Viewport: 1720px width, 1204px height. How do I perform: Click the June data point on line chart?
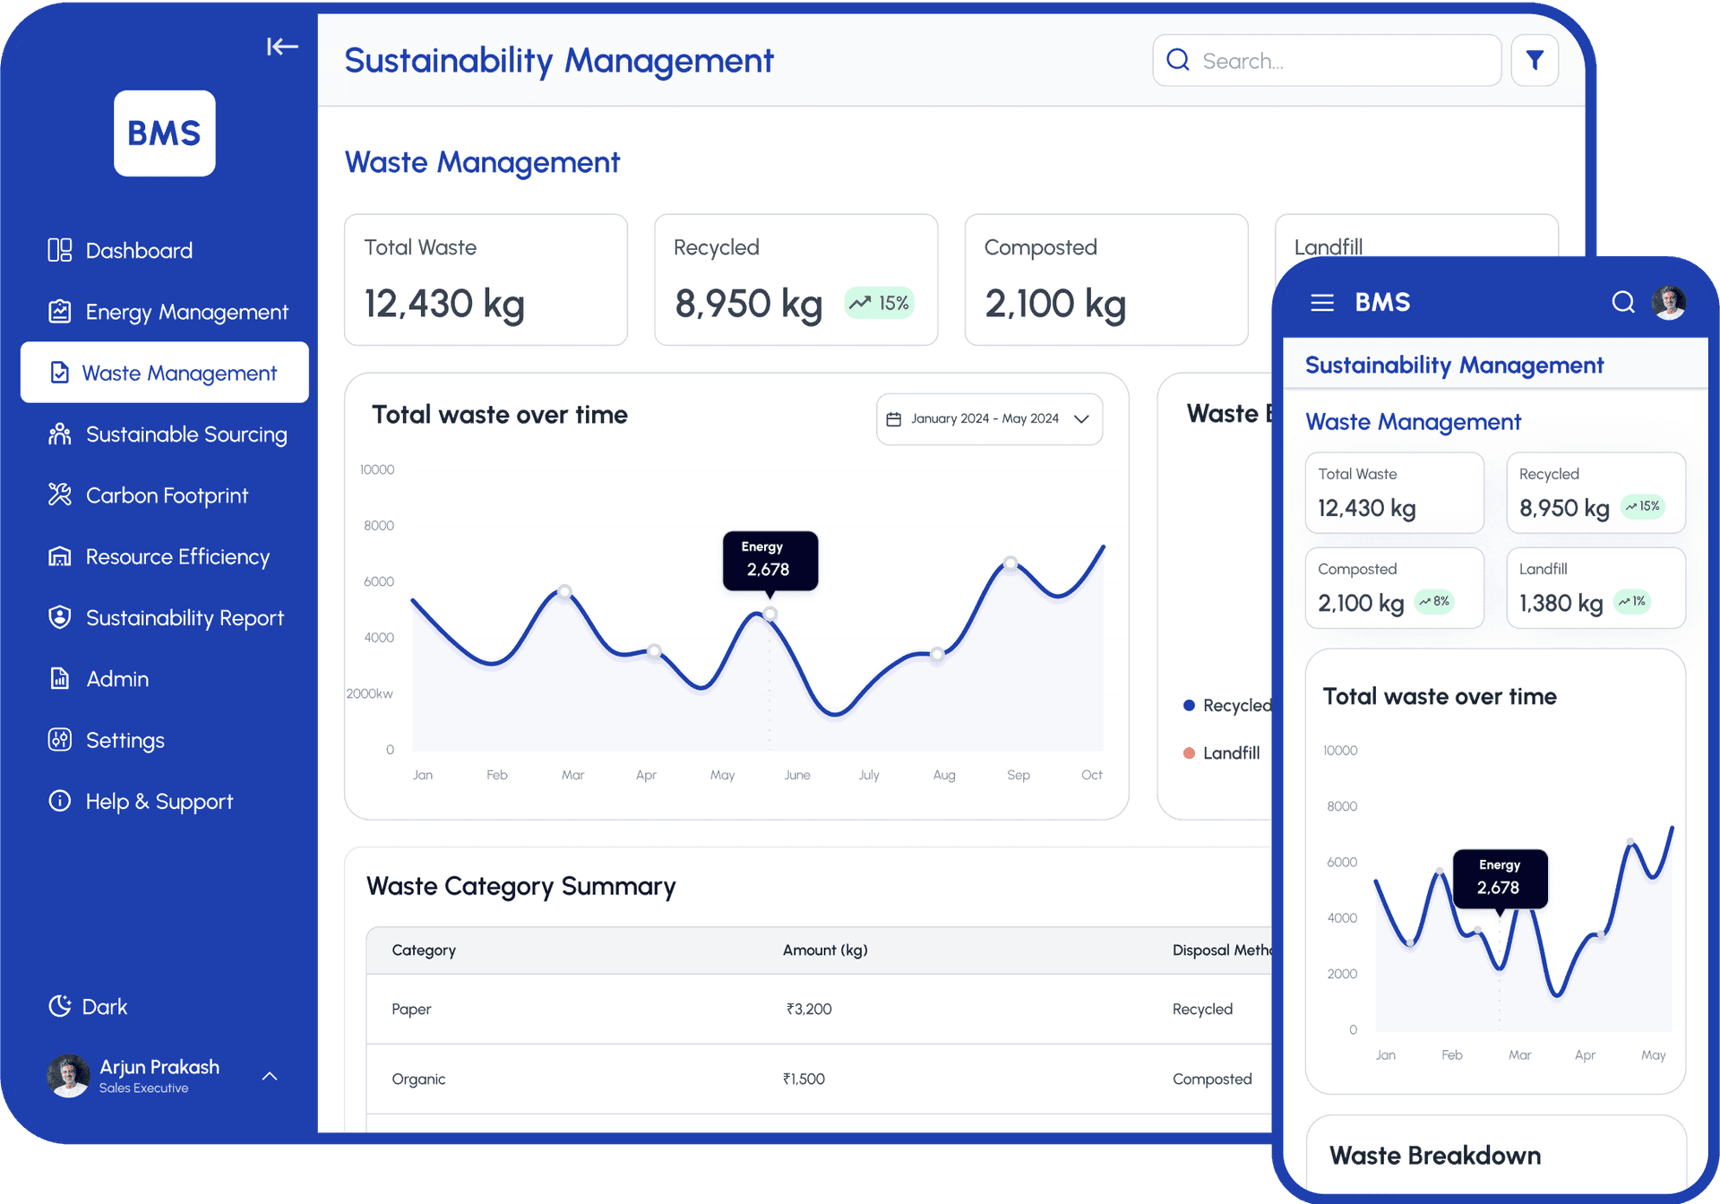click(x=770, y=615)
